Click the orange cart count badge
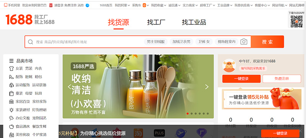The width and height of the screenshot is (306, 138). (x=144, y=5)
